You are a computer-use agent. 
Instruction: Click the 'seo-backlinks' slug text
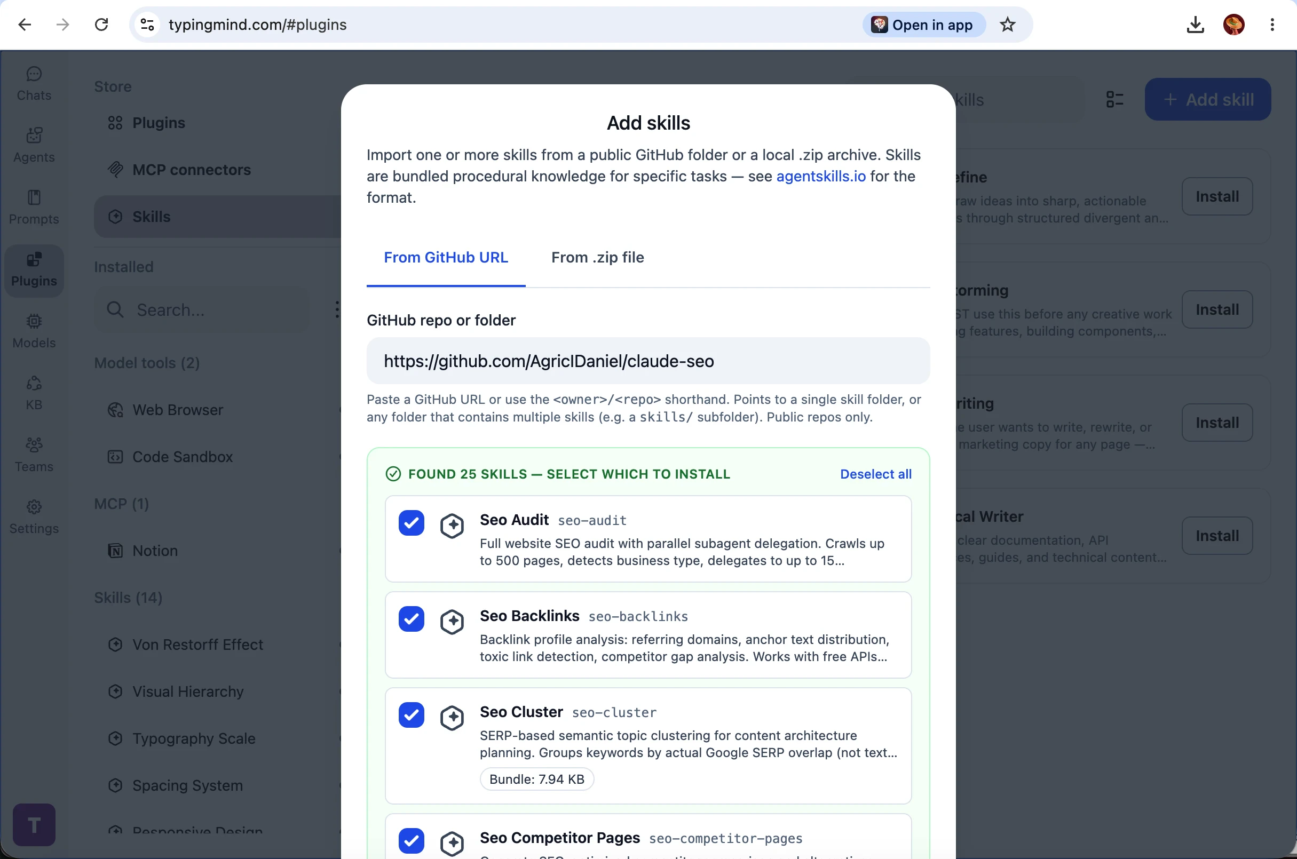(x=638, y=617)
